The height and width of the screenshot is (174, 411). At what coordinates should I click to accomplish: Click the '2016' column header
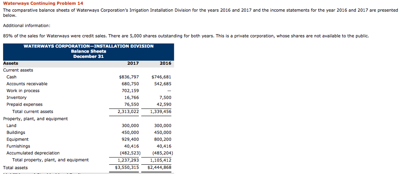click(x=165, y=63)
